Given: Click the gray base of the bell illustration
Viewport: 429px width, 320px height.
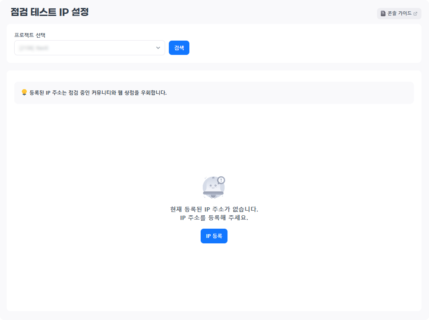Looking at the screenshot, I should (x=213, y=193).
